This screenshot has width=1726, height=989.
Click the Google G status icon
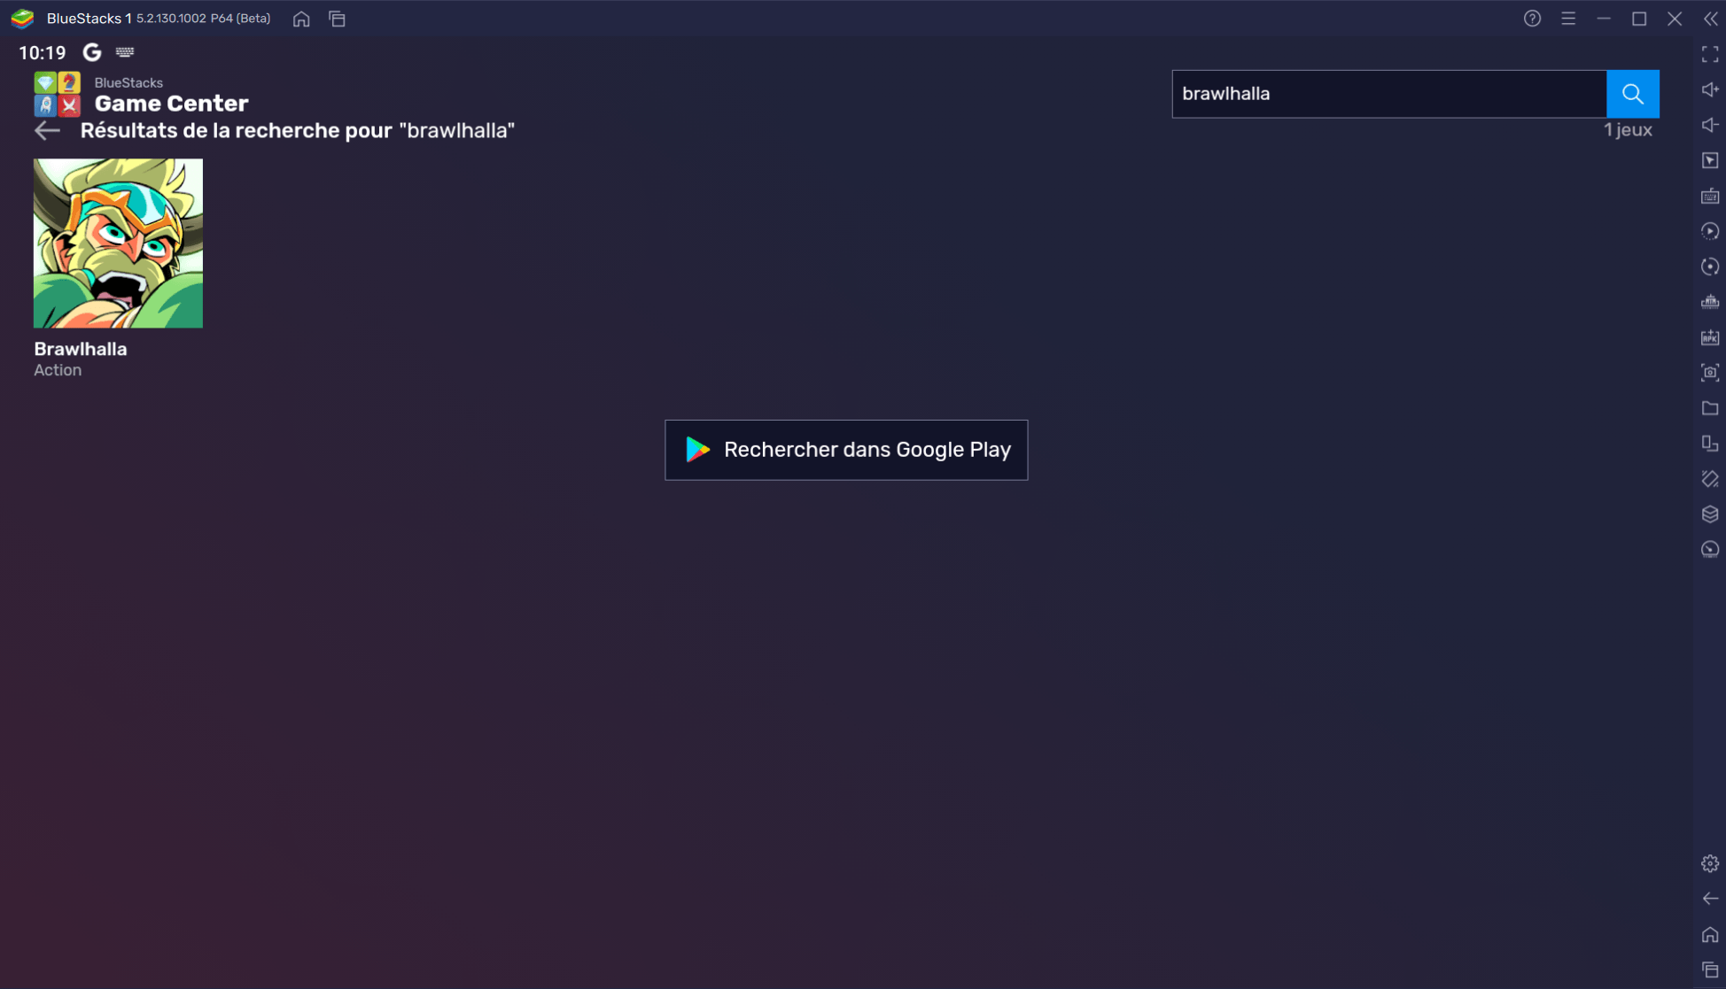[91, 52]
